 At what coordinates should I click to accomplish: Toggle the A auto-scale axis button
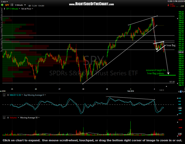(179, 91)
